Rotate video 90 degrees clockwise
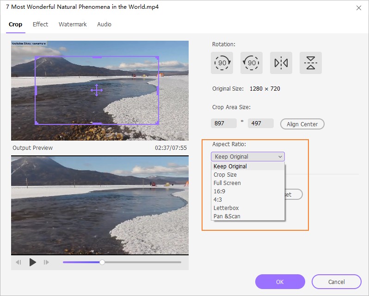 pos(222,63)
